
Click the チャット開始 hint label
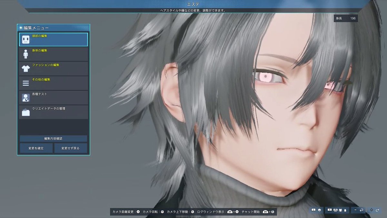point(251,212)
